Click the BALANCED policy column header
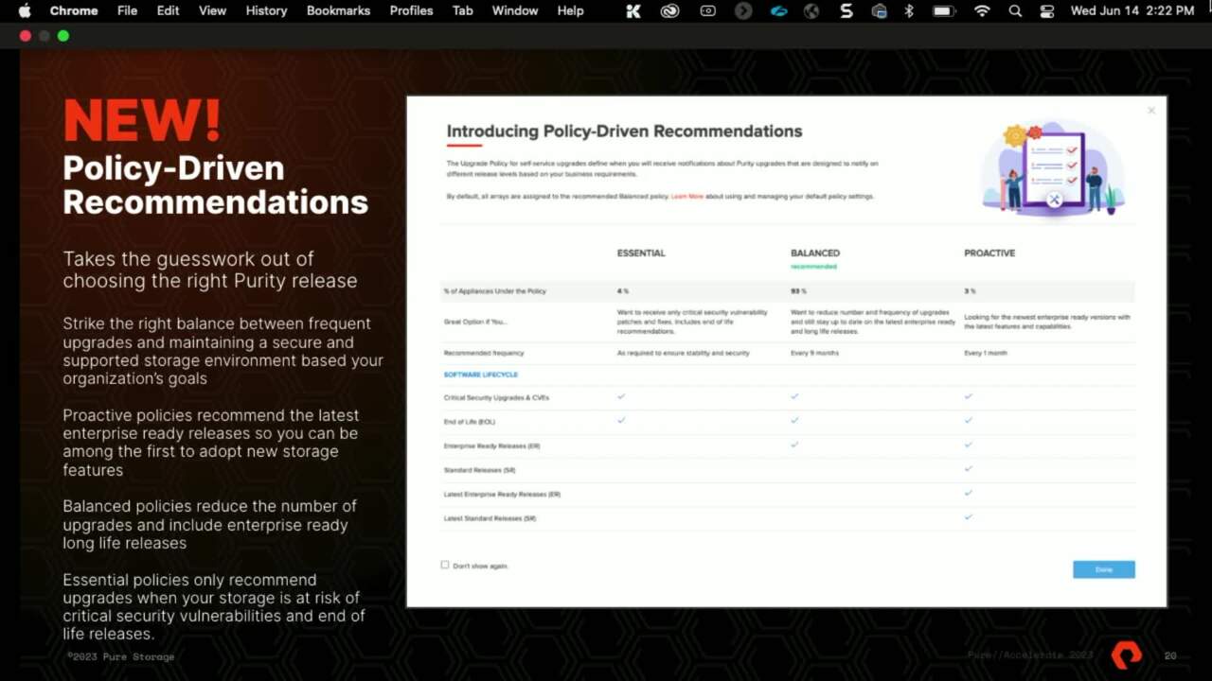This screenshot has width=1212, height=681. [815, 253]
